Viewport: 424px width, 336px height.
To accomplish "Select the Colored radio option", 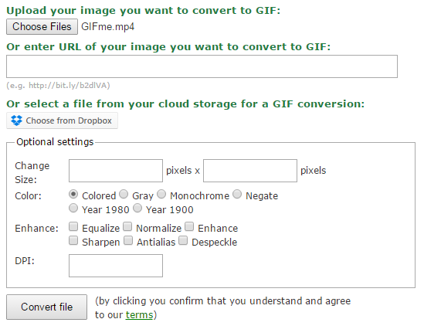I will 73,194.
